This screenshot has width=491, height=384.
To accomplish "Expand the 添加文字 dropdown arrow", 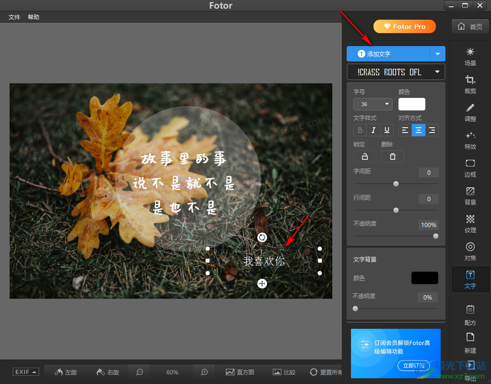I will [437, 54].
